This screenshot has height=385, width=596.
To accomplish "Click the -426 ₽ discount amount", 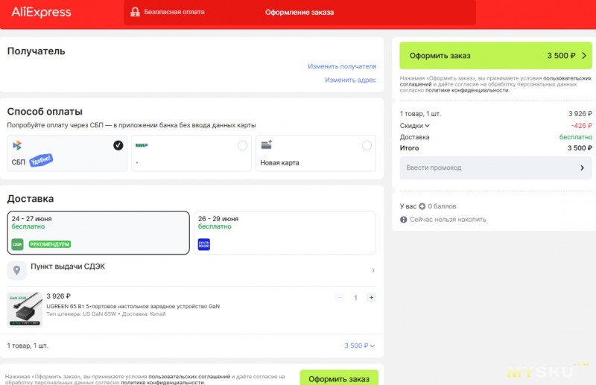I will point(581,125).
